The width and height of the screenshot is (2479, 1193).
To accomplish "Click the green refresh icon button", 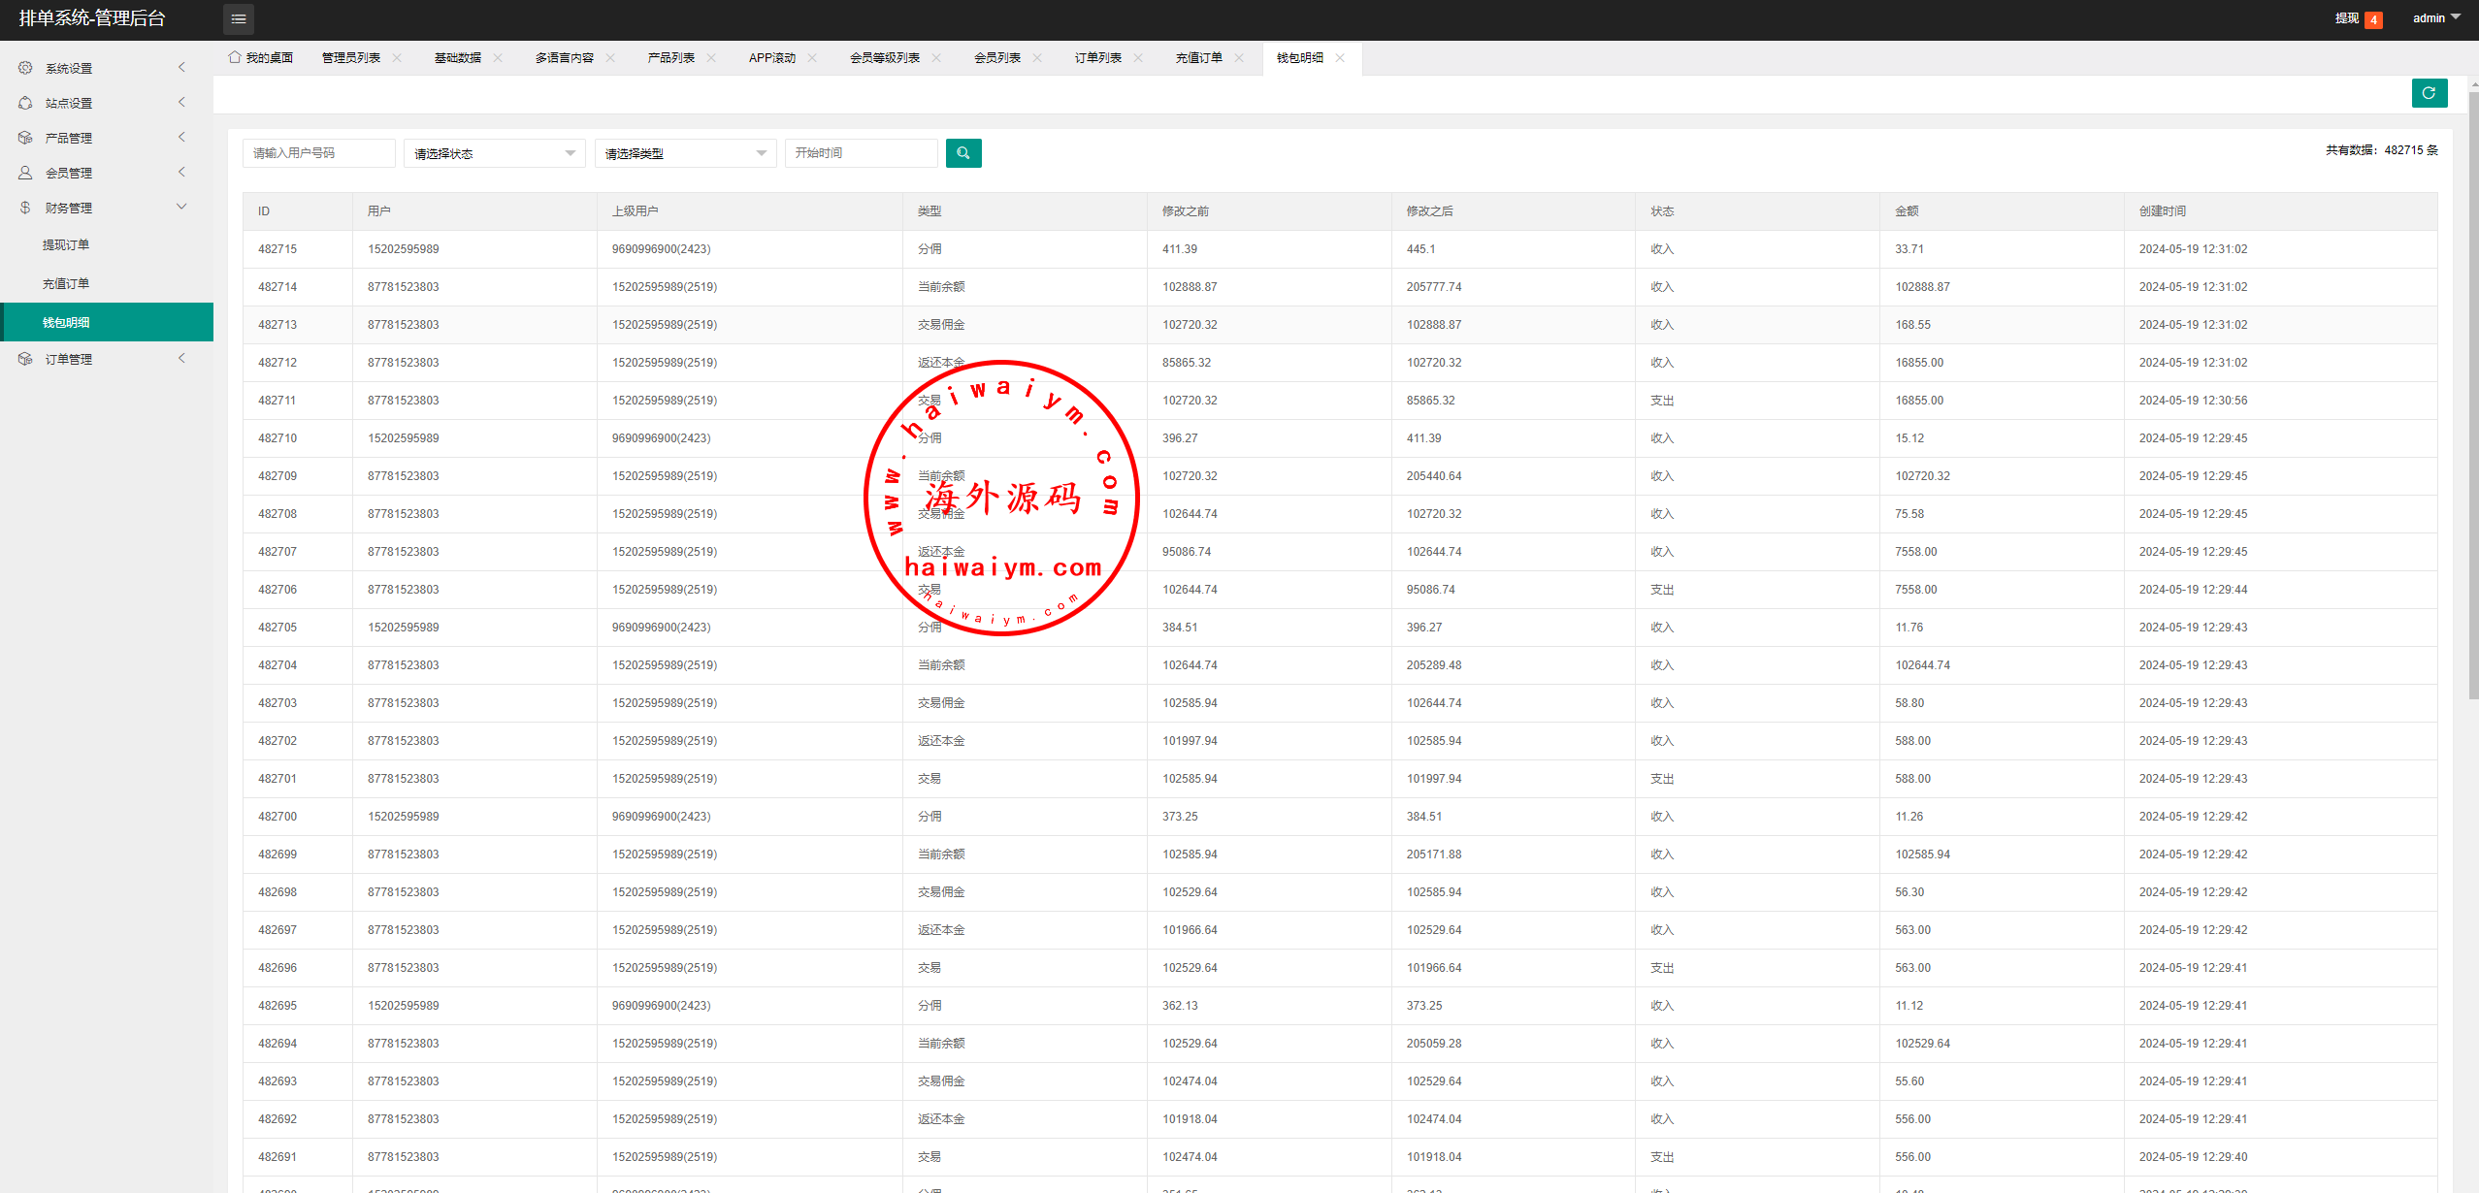I will coord(2429,93).
